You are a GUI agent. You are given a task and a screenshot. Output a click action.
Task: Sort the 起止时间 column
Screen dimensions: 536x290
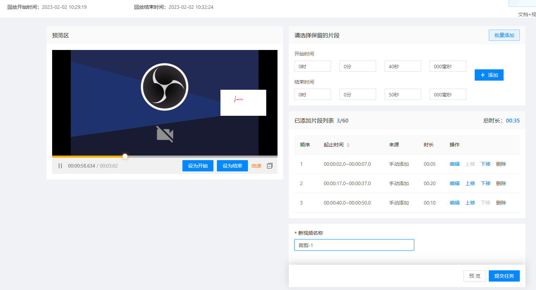(348, 145)
